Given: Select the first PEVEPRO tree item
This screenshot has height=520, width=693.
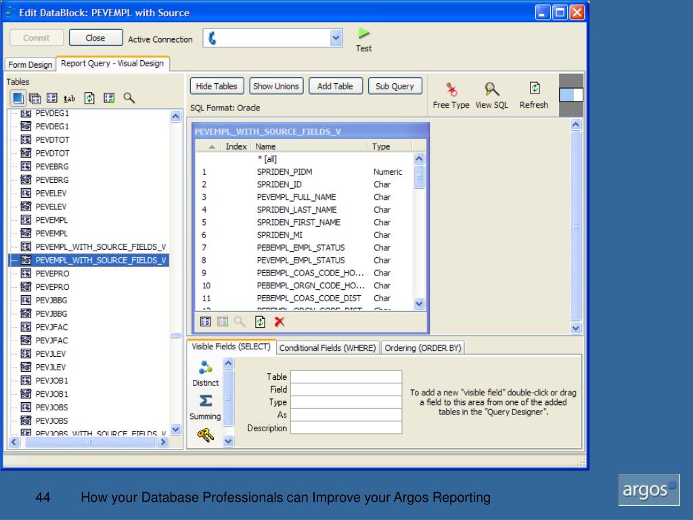Looking at the screenshot, I should [x=52, y=274].
